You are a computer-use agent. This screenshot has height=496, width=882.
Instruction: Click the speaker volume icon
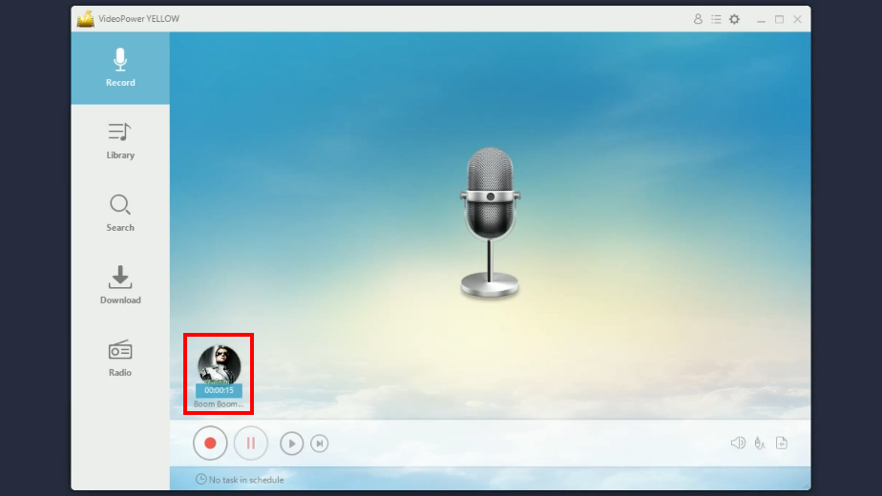click(x=738, y=444)
